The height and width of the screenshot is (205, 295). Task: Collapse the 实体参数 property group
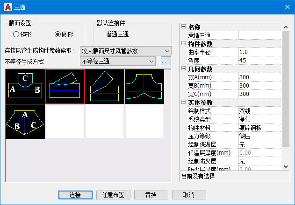183,102
